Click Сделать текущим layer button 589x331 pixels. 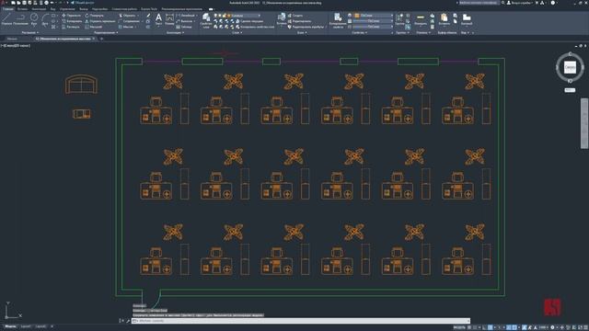249,21
